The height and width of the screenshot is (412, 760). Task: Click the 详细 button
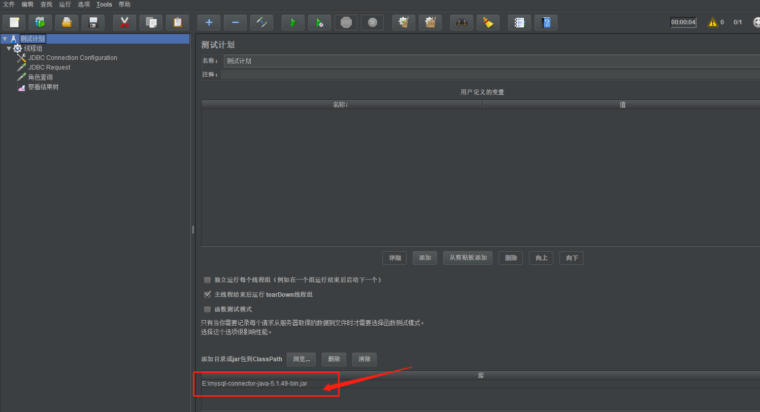[394, 258]
